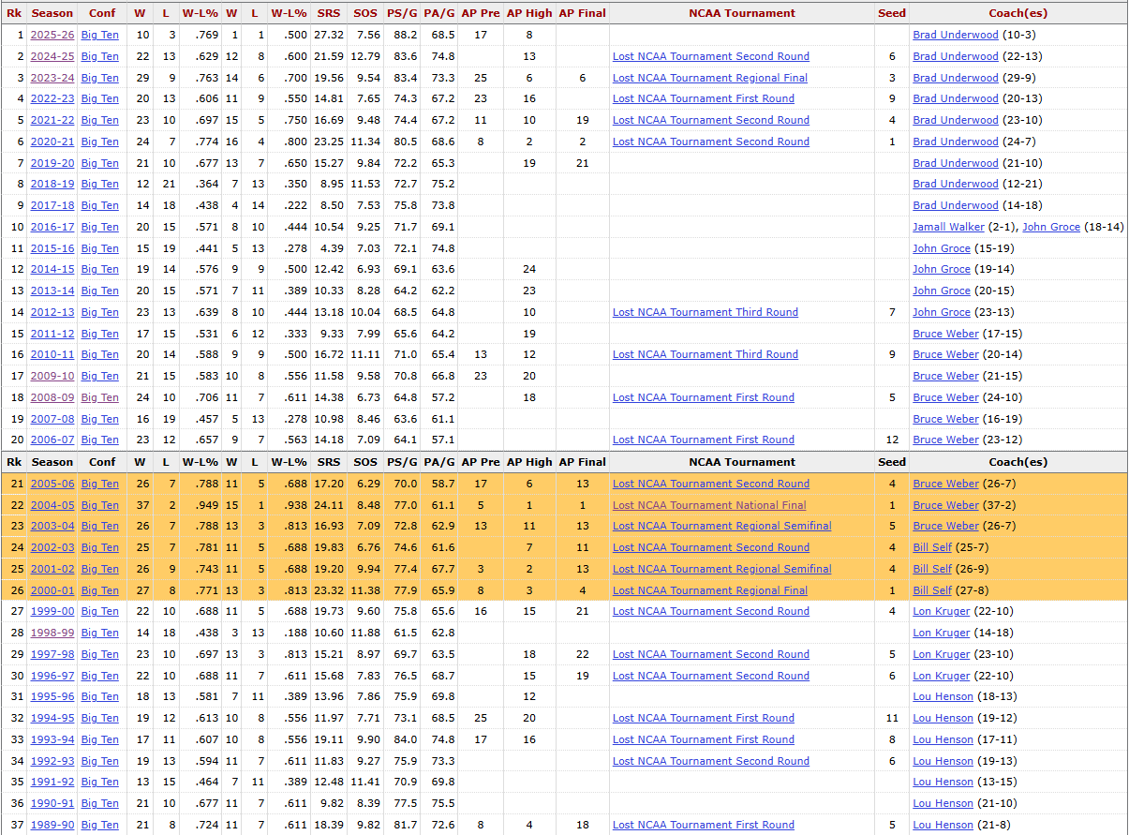Sort by PS/G in middle header row
Viewport: 1129px width, 835px height.
coord(402,462)
